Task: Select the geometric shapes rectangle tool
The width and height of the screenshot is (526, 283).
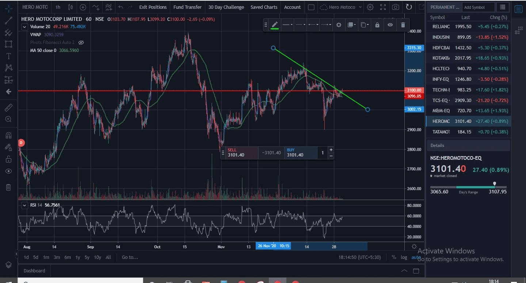Action: pos(8,44)
